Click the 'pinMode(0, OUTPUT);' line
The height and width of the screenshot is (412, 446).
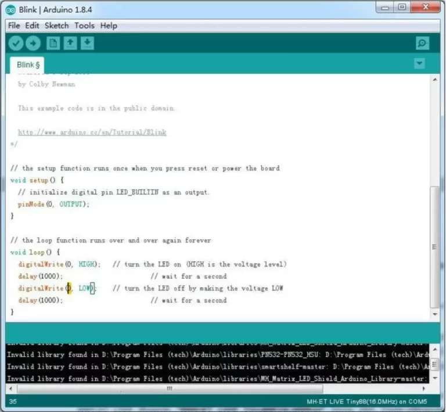[53, 205]
